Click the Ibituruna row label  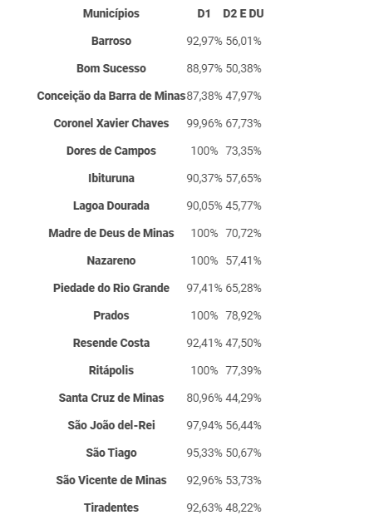click(x=111, y=178)
